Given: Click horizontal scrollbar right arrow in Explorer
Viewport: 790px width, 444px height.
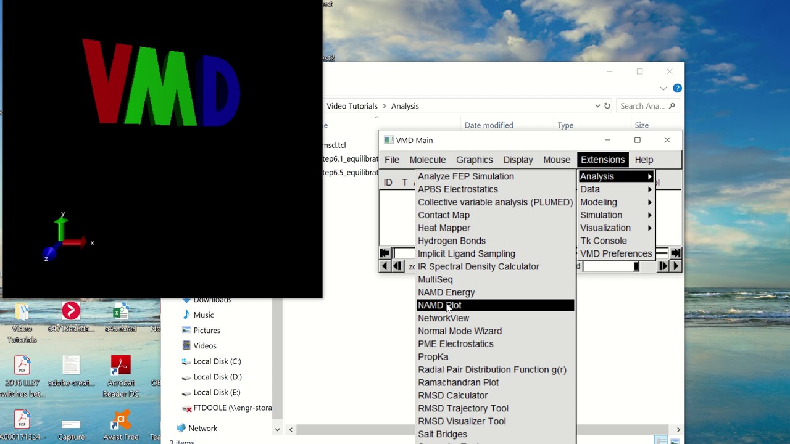Looking at the screenshot, I should pyautogui.click(x=678, y=430).
